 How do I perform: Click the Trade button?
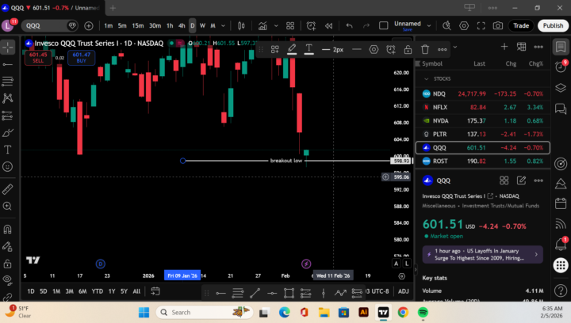click(521, 26)
